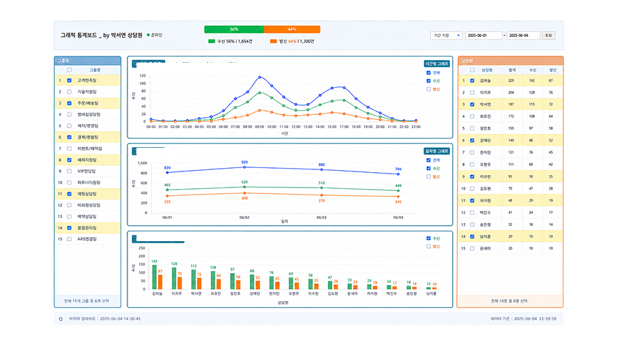Click the 조회 search button
This screenshot has height=345, width=617.
coord(549,36)
